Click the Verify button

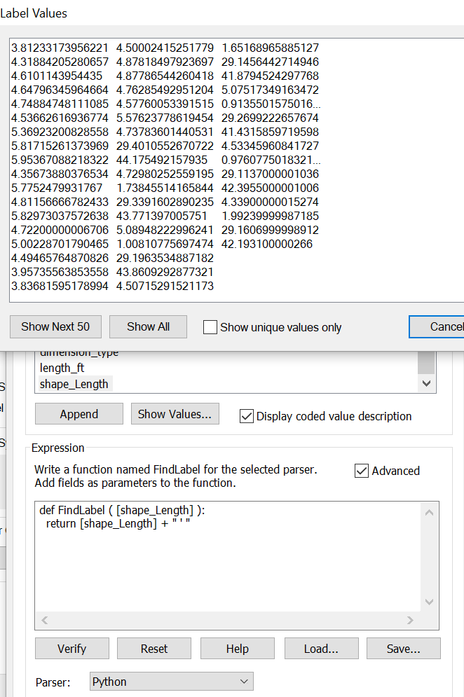tap(71, 649)
